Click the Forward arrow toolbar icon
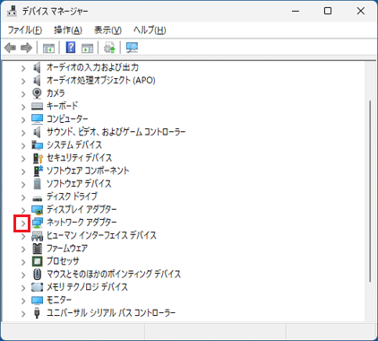The height and width of the screenshot is (341, 378). point(26,48)
